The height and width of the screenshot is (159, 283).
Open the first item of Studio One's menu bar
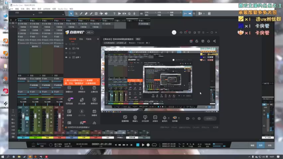tap(11, 9)
